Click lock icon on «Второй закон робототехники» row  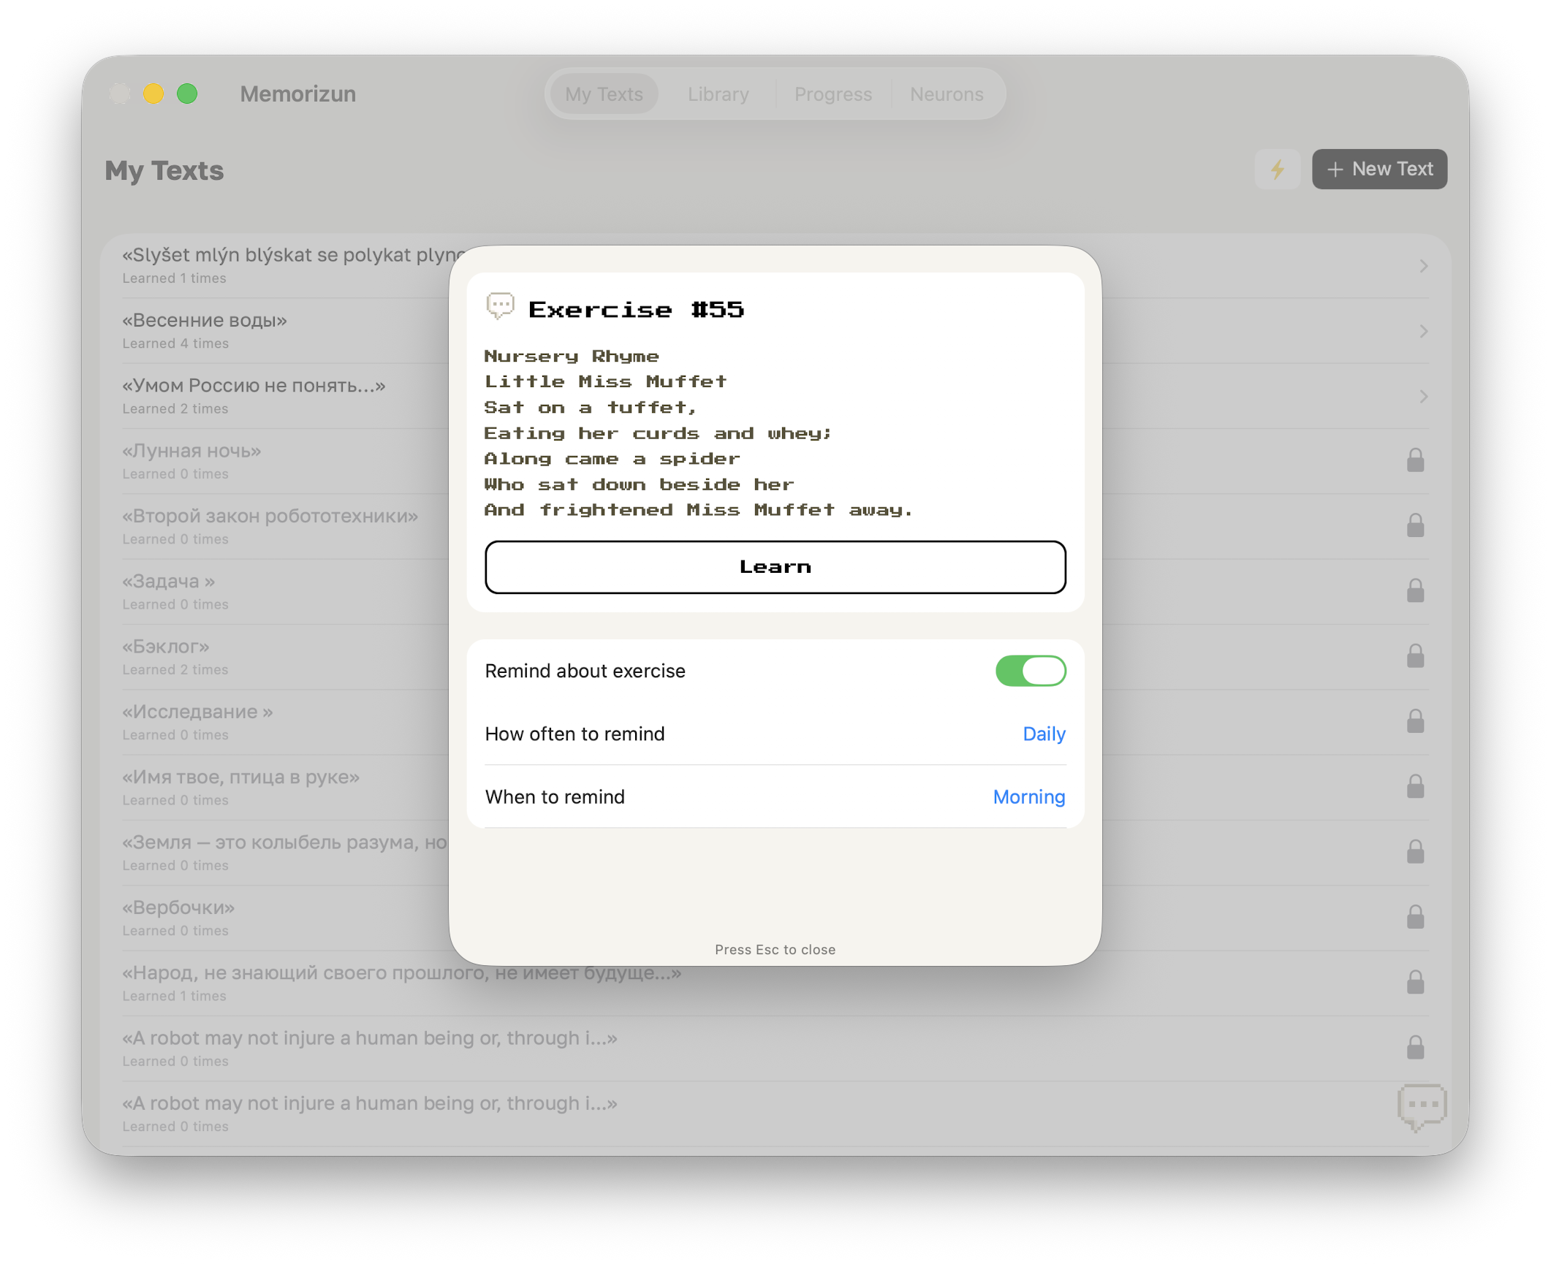1416,525
